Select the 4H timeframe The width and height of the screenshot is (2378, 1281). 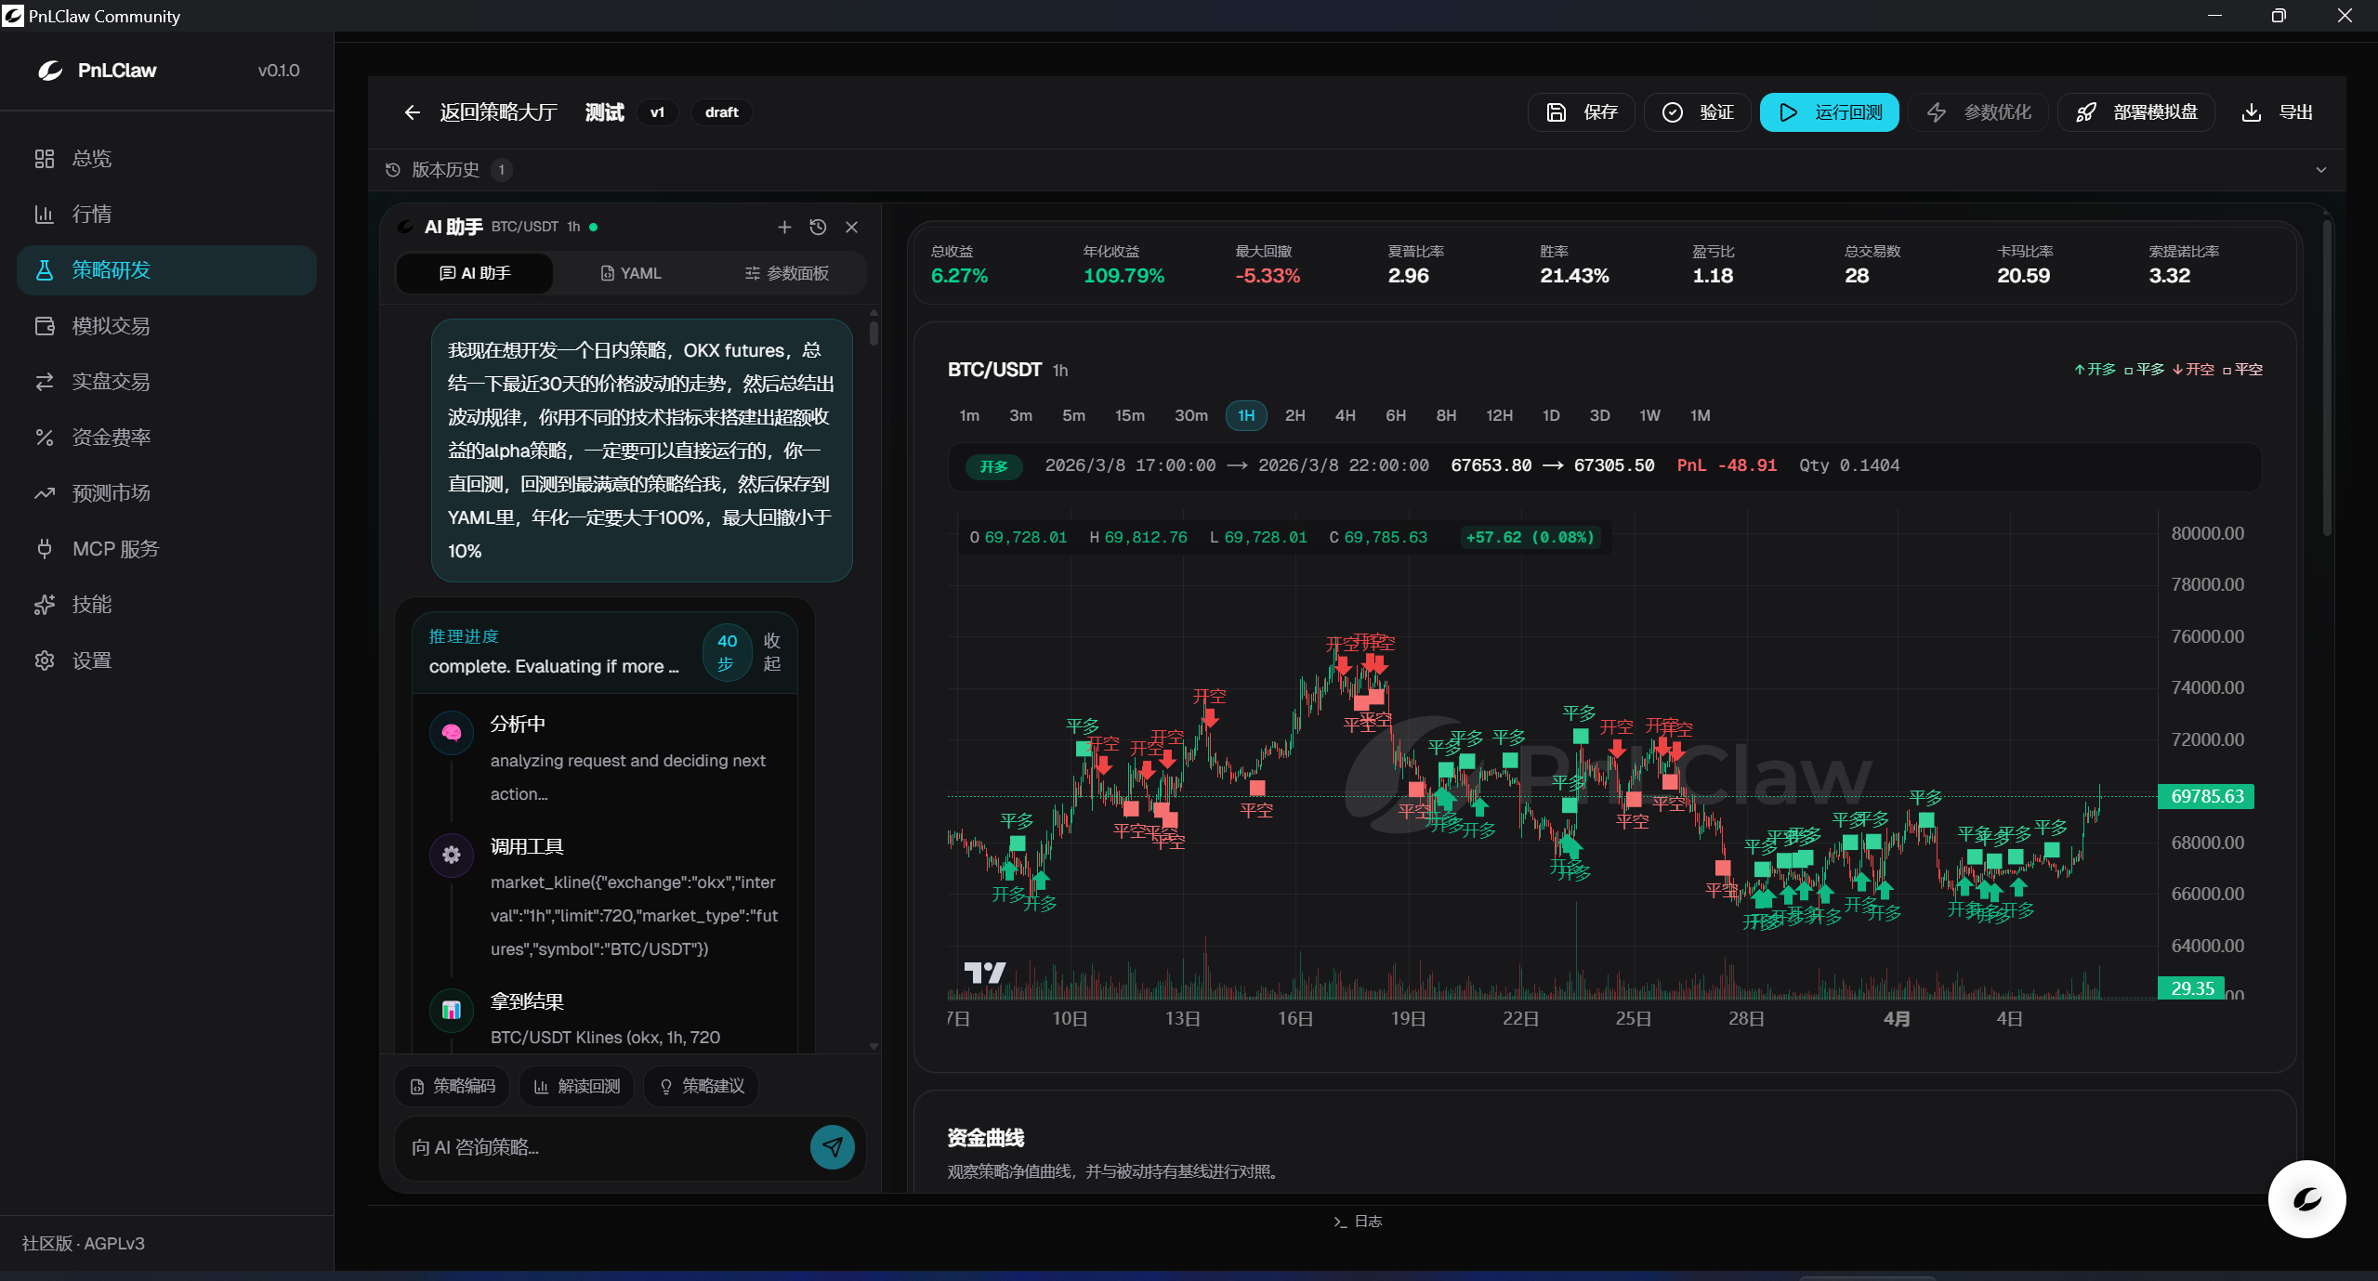point(1346,416)
